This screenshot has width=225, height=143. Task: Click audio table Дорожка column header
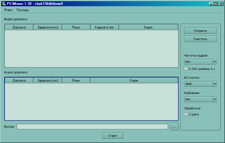point(19,80)
